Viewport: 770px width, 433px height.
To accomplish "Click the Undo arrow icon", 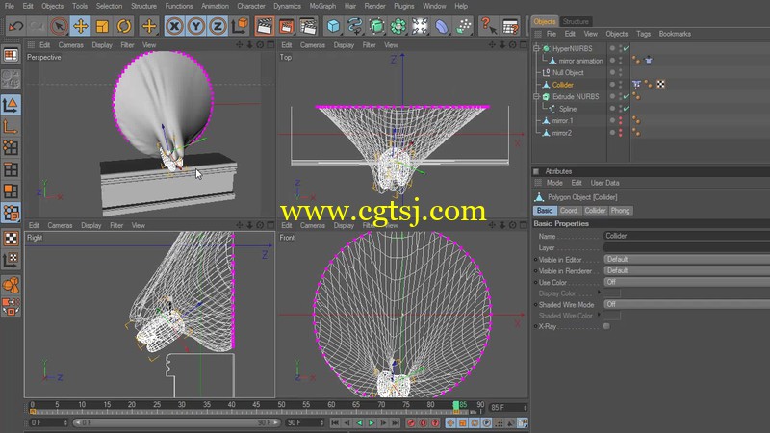I will click(x=15, y=26).
